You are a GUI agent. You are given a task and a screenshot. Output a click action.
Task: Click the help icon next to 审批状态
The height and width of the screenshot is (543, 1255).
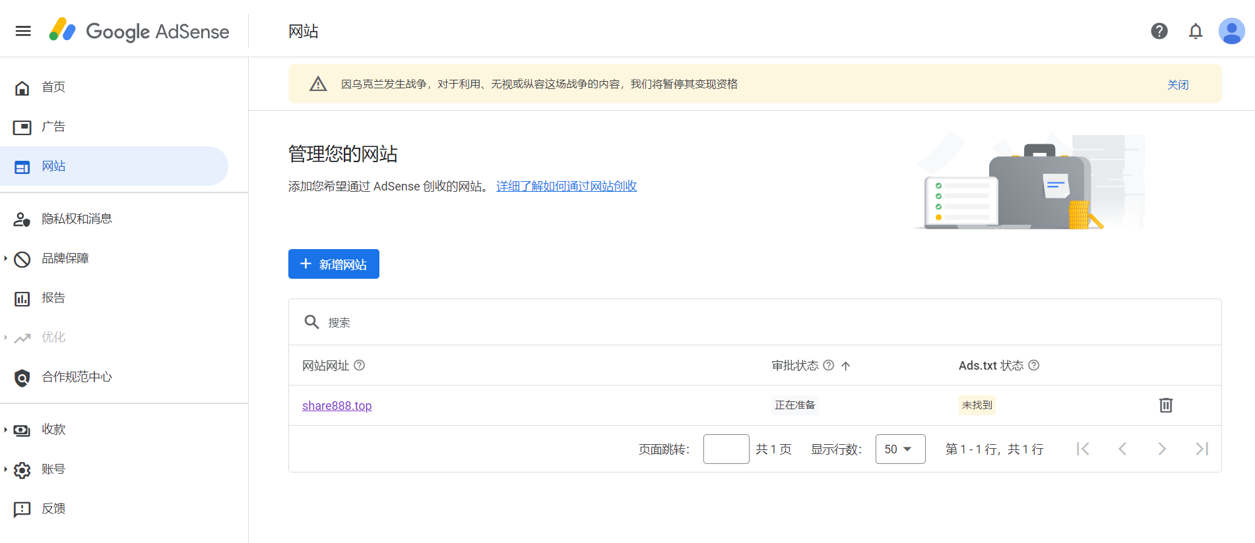(829, 365)
